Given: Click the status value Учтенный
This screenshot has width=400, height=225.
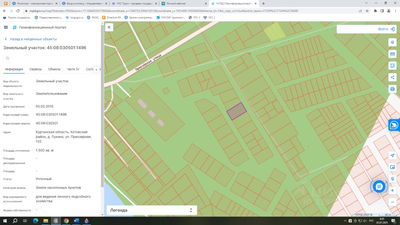Looking at the screenshot, I should pos(44,179).
